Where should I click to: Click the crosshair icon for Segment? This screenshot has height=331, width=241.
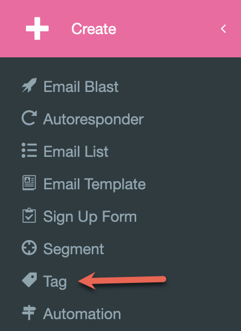pyautogui.click(x=29, y=248)
